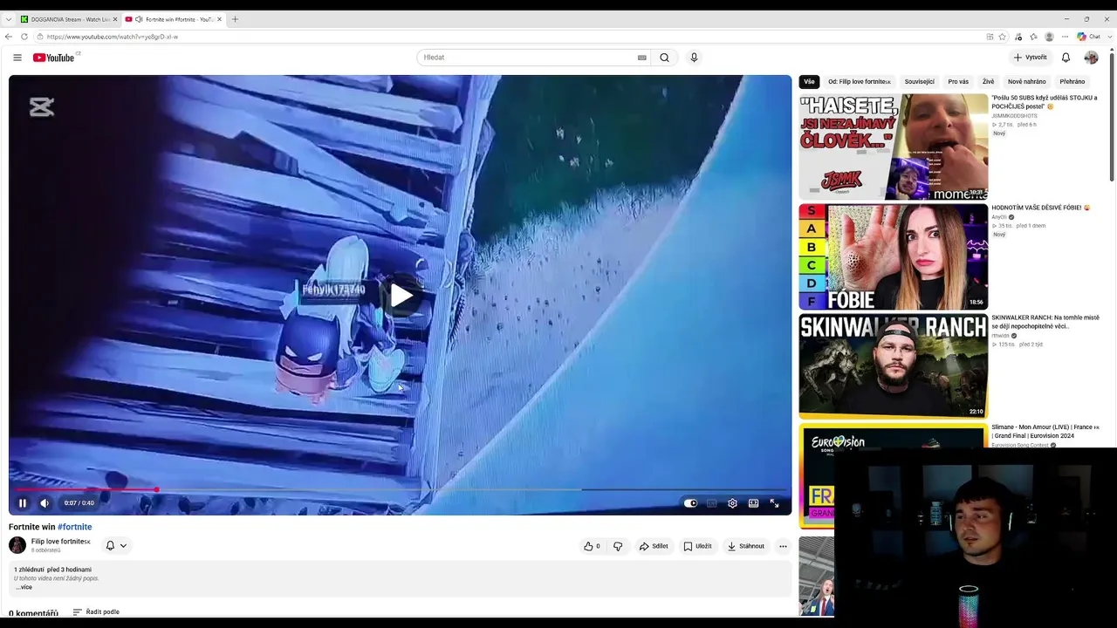Pause the video with the pause button
Image resolution: width=1117 pixels, height=628 pixels.
[x=23, y=503]
